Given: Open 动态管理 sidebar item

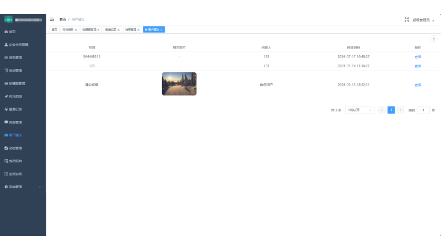Looking at the screenshot, I should point(23,148).
